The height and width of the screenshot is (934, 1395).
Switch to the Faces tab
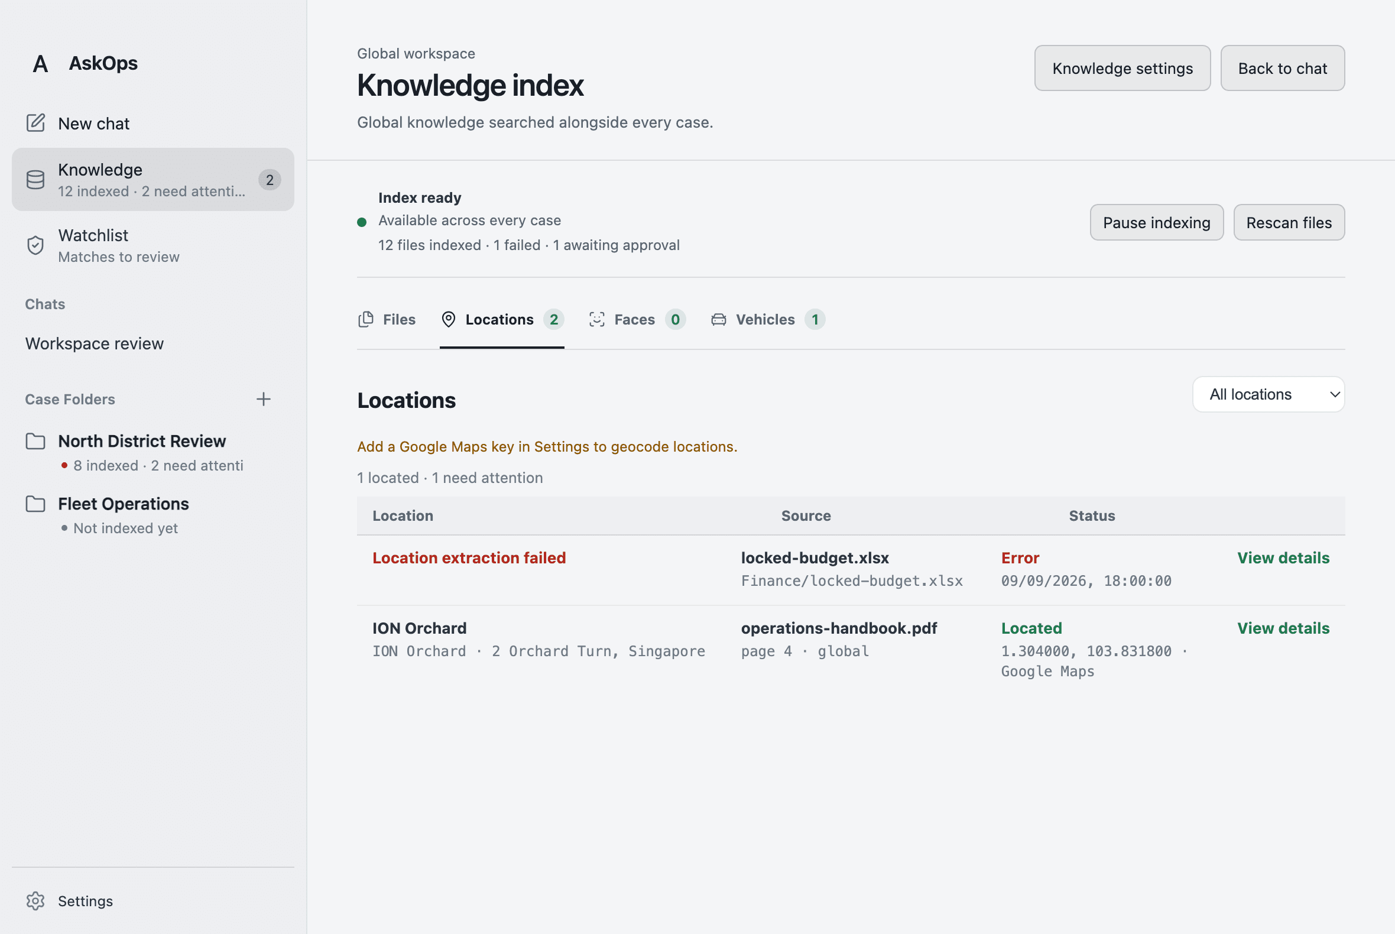[637, 320]
